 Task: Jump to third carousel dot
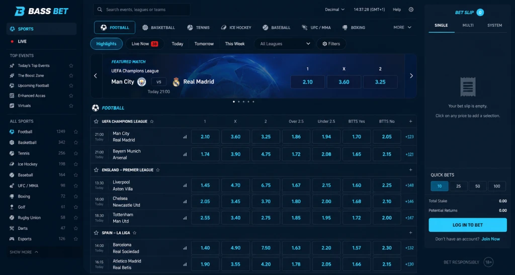[x=243, y=102]
